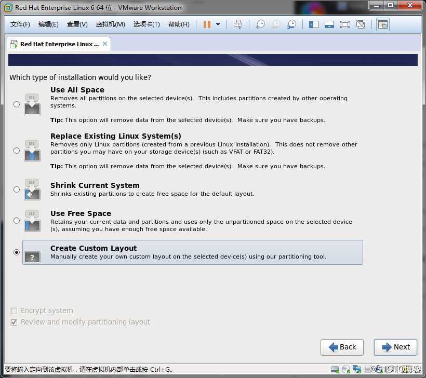Select the Use Free Space radio button
This screenshot has width=426, height=378.
pyautogui.click(x=17, y=221)
